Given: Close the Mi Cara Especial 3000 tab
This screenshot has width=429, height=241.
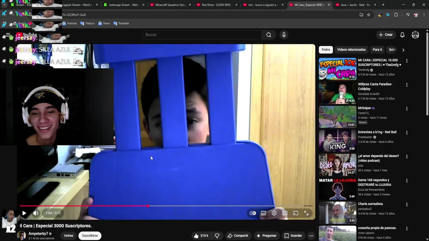Looking at the screenshot, I should tap(328, 5).
